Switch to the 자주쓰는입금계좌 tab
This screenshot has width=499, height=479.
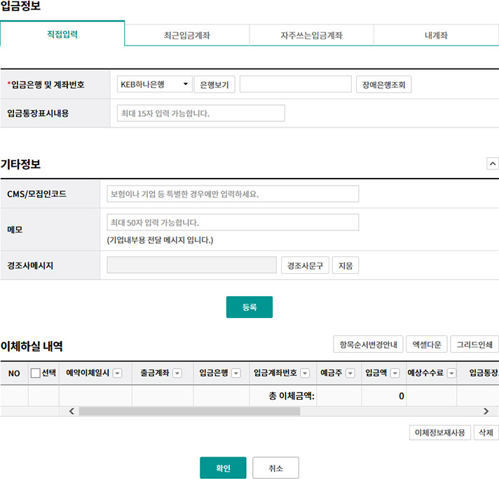pos(311,35)
